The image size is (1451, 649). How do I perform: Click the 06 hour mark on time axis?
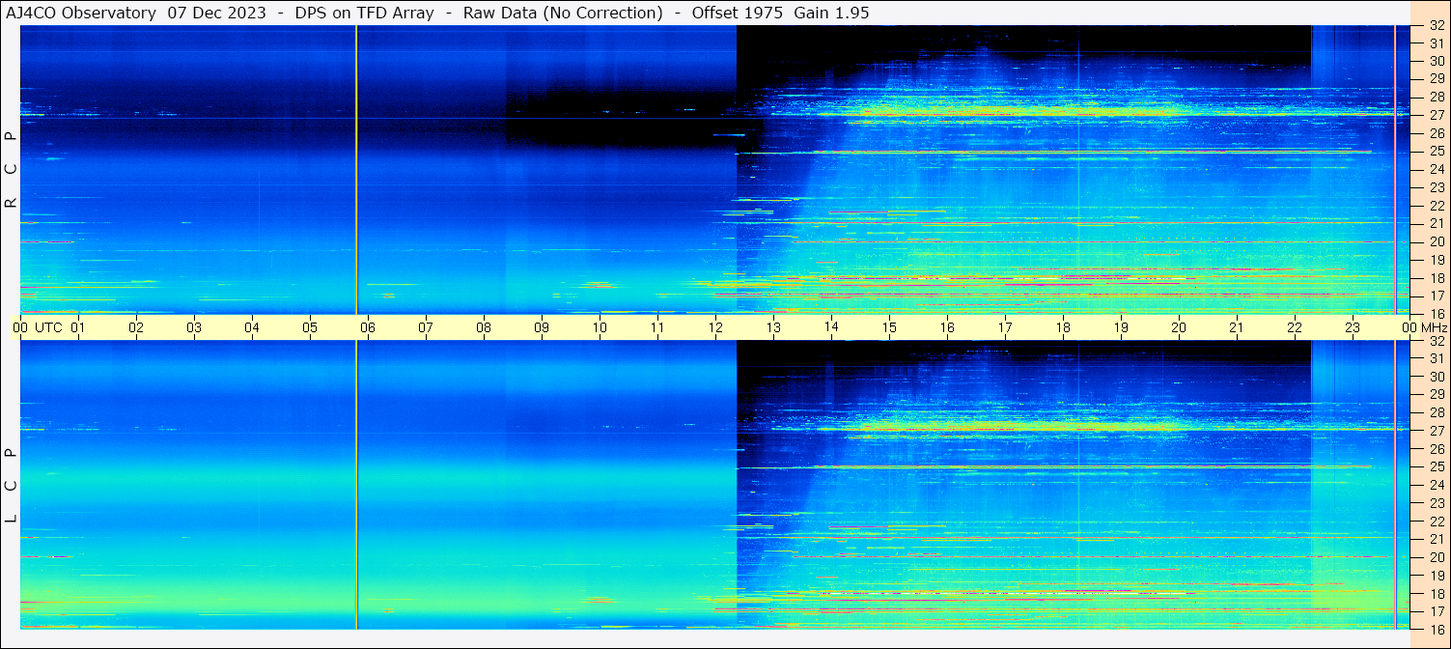tap(368, 327)
